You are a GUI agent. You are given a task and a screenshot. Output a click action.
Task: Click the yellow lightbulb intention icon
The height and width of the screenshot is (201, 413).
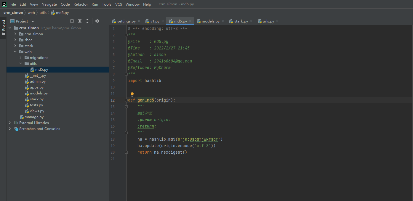coord(132,94)
